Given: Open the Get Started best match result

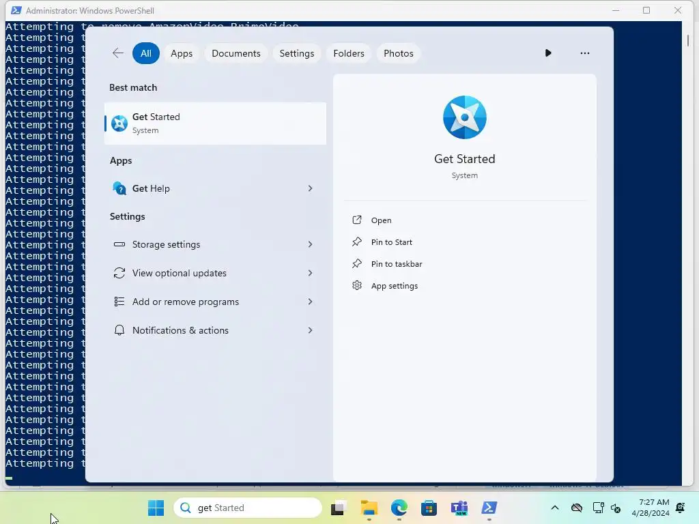Looking at the screenshot, I should coord(215,123).
